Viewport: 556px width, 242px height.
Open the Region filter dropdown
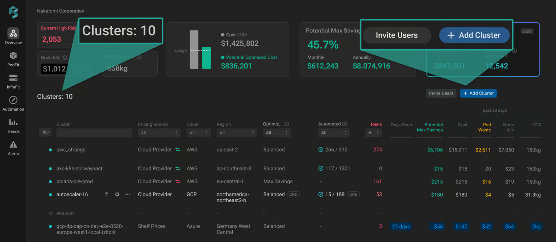(237, 133)
